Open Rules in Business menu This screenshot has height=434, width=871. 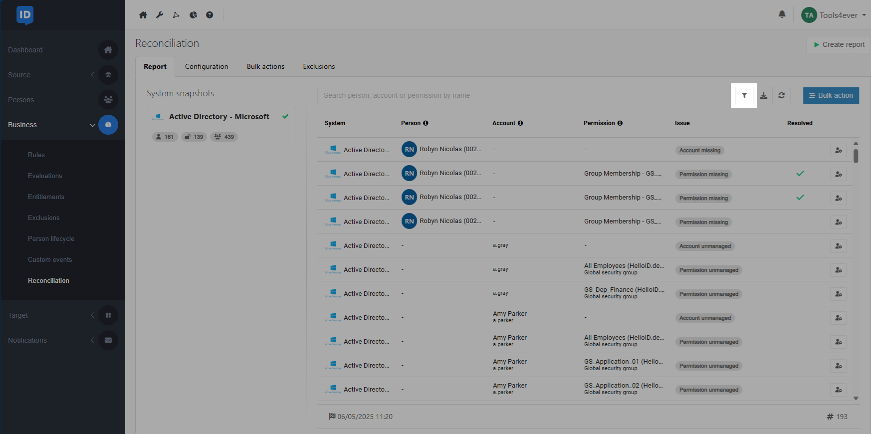(x=36, y=155)
